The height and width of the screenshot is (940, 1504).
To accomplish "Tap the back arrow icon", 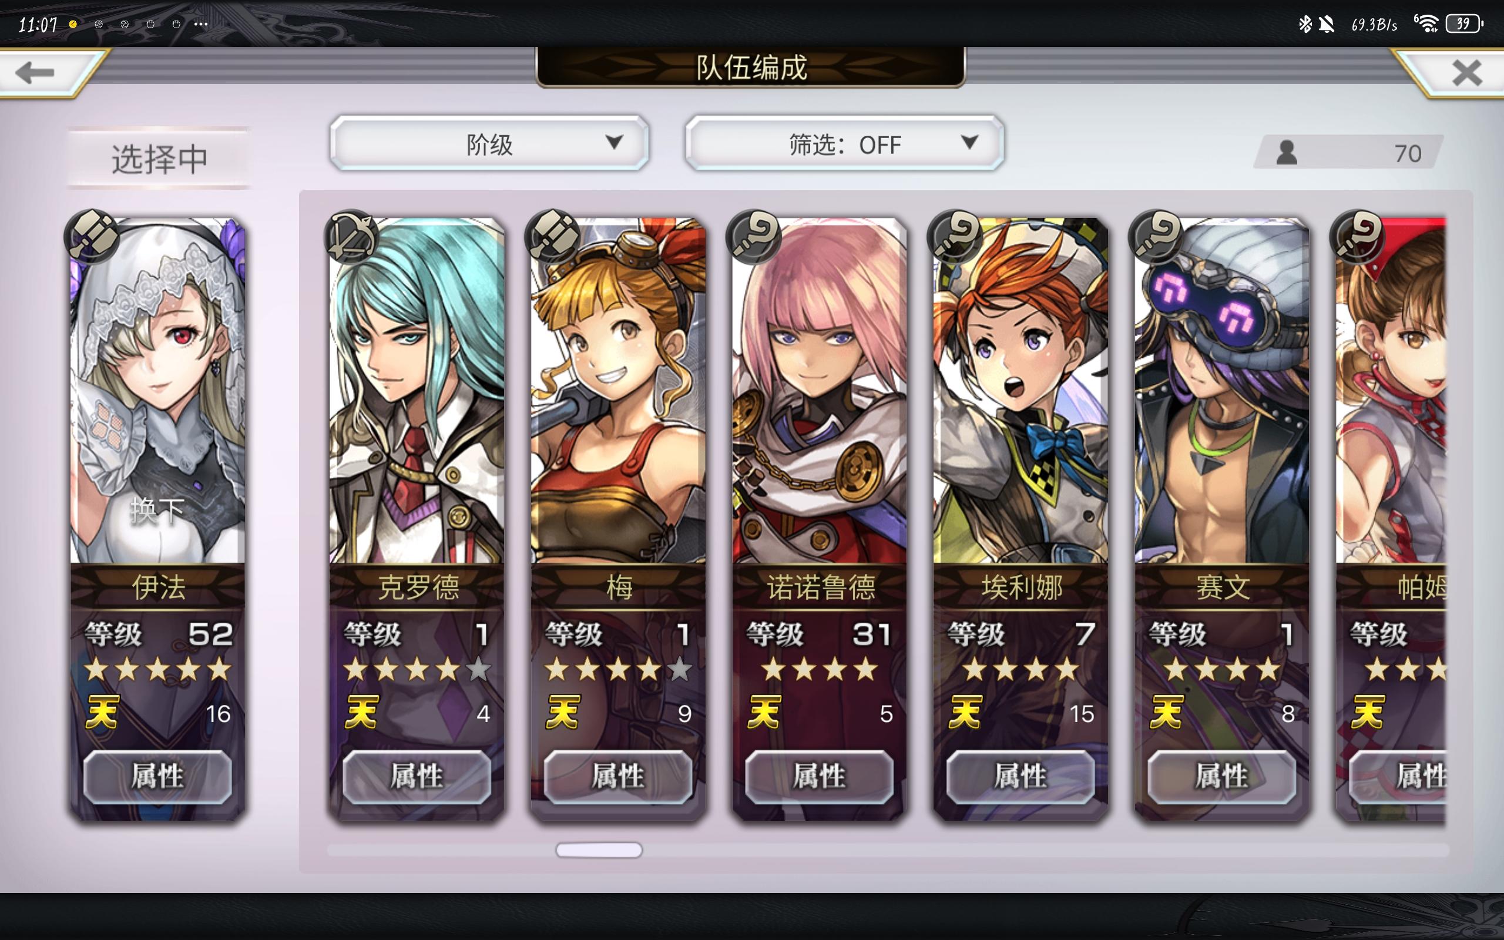I will 35,73.
